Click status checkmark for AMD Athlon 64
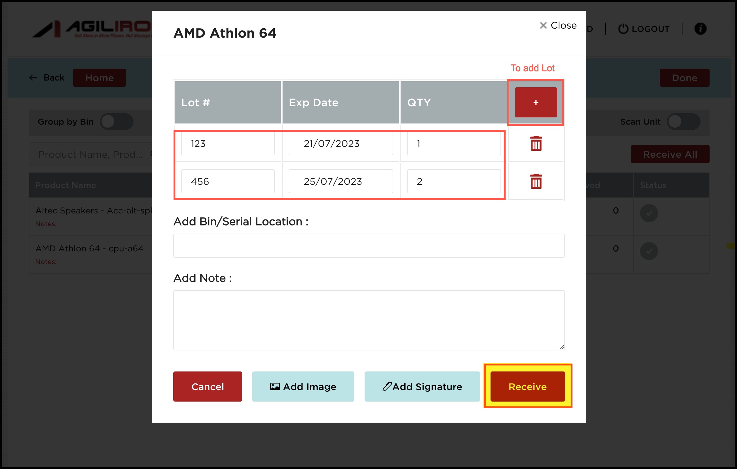The image size is (737, 469). tap(648, 251)
